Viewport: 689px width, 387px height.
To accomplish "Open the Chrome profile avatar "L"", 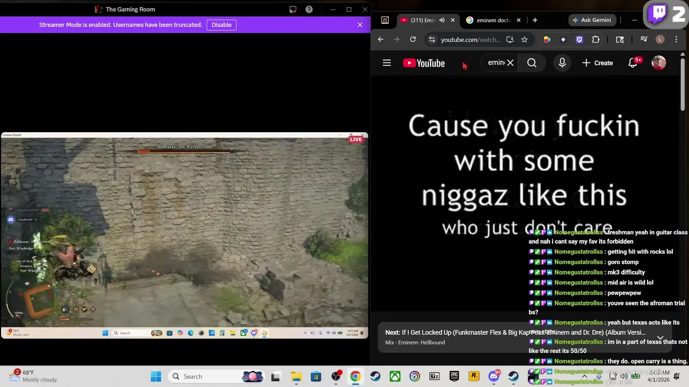I will (660, 39).
